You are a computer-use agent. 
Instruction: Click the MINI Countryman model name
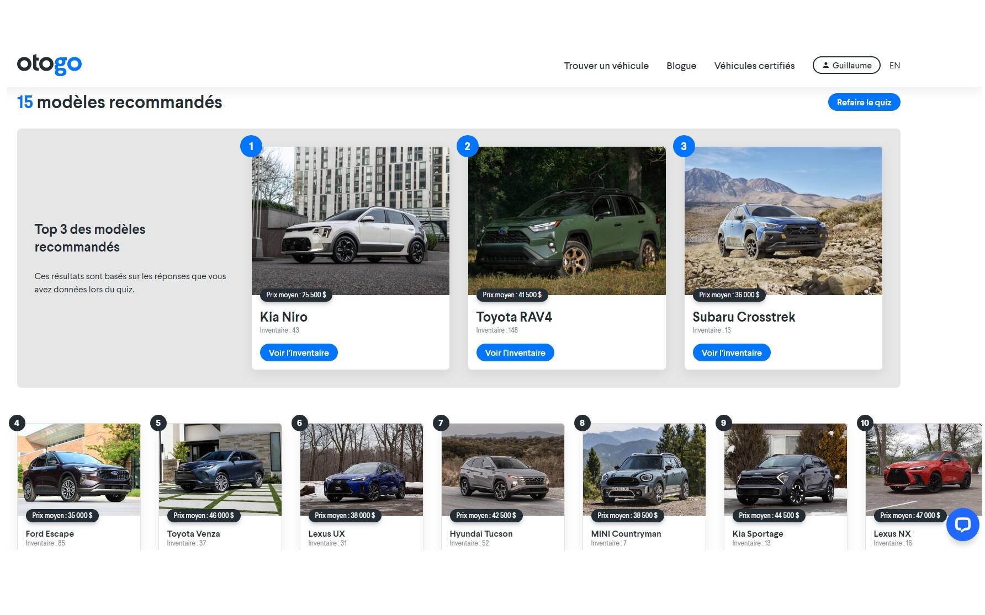click(626, 534)
